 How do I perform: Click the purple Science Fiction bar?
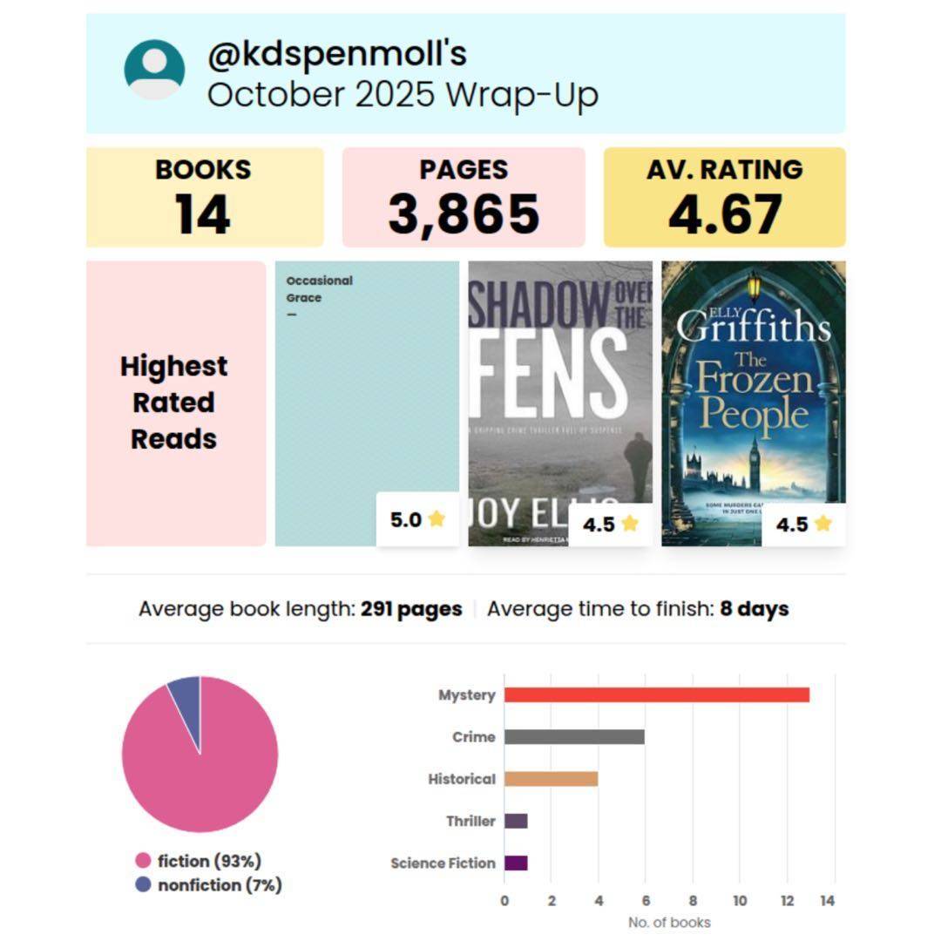[x=516, y=863]
